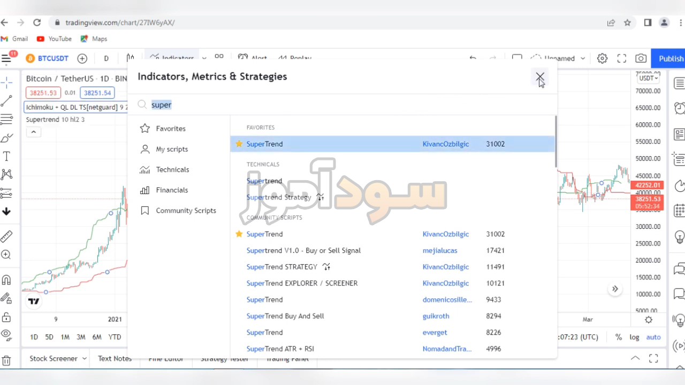Toggle log scale mode
Screen dimensions: 685x385
click(634, 337)
